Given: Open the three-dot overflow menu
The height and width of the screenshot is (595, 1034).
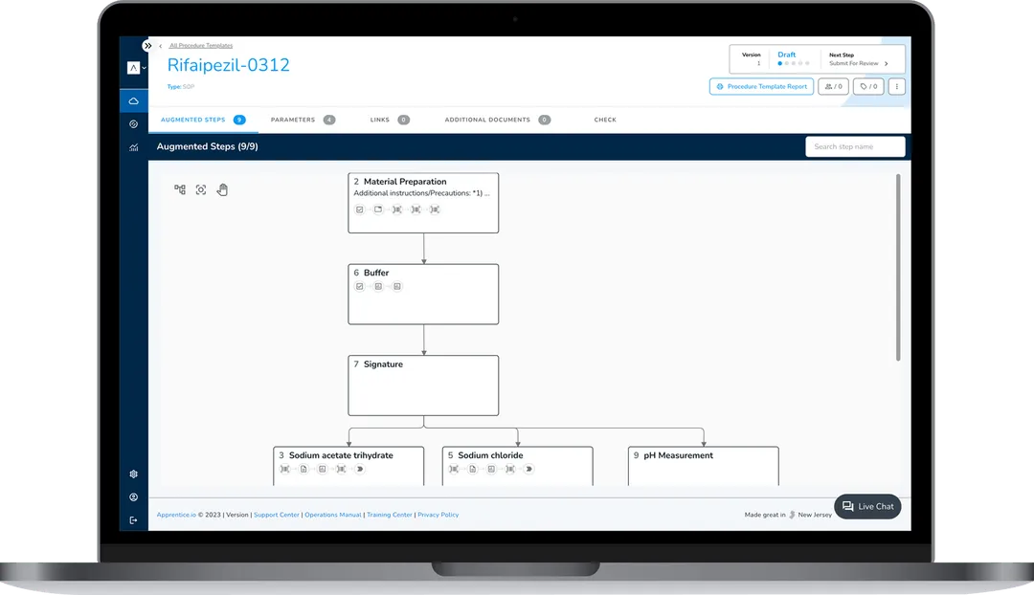Looking at the screenshot, I should pyautogui.click(x=896, y=86).
